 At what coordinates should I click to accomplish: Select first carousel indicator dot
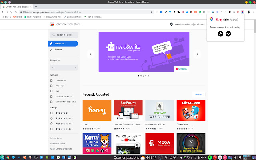click(139, 76)
